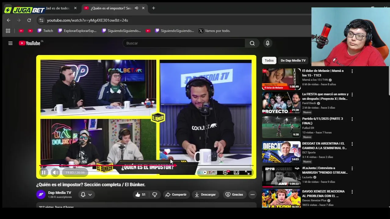Open options for #LaJunta MARKUSH video
The height and width of the screenshot is (219, 390).
pos(352,169)
